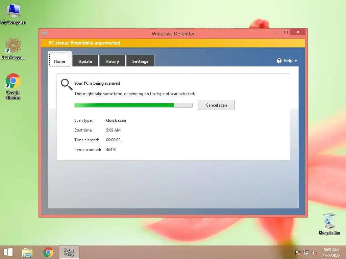Click the Time elapsed value '00:00:09'
Image resolution: width=346 pixels, height=259 pixels.
point(113,140)
